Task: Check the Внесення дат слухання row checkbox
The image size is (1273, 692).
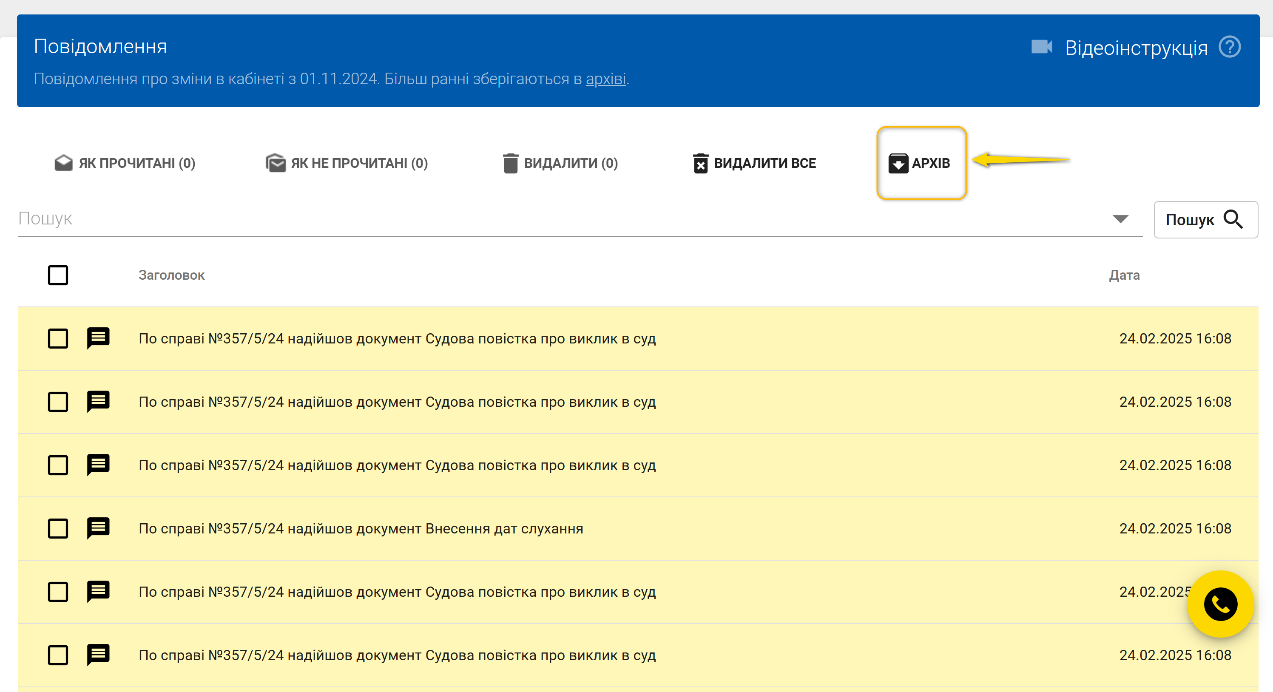Action: pos(58,528)
